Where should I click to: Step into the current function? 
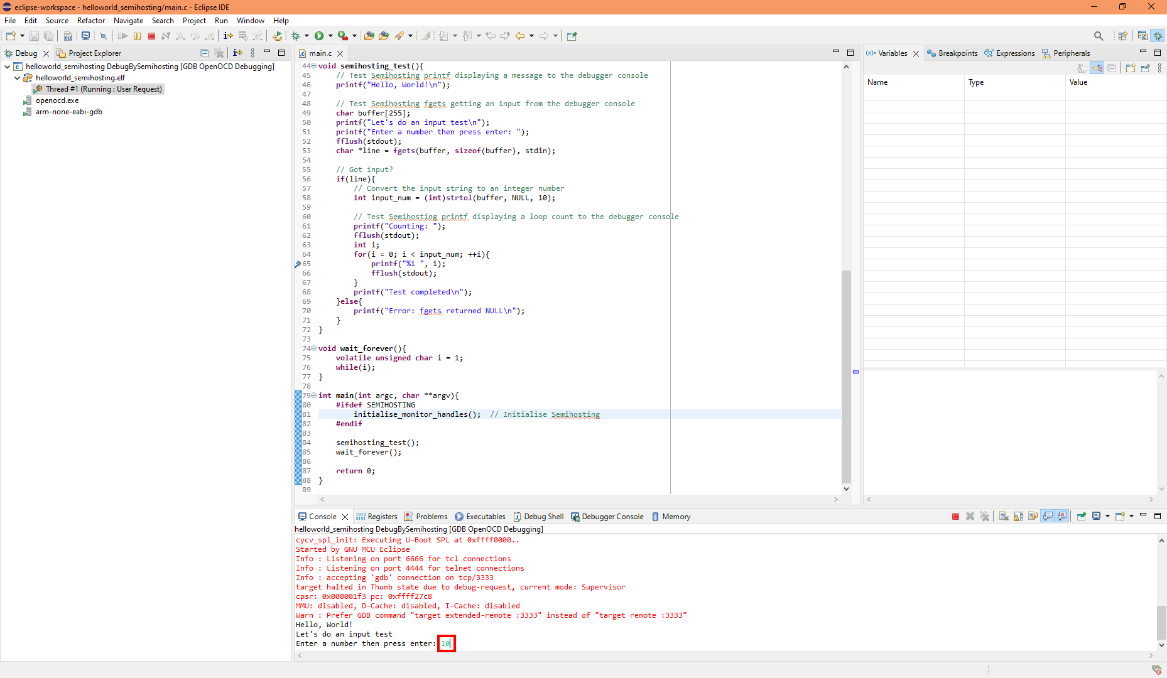click(x=180, y=36)
